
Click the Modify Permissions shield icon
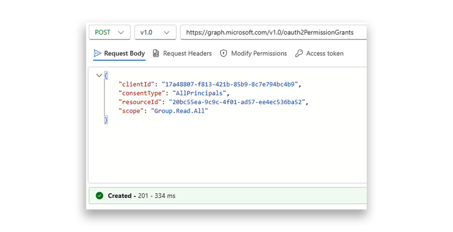click(x=223, y=53)
